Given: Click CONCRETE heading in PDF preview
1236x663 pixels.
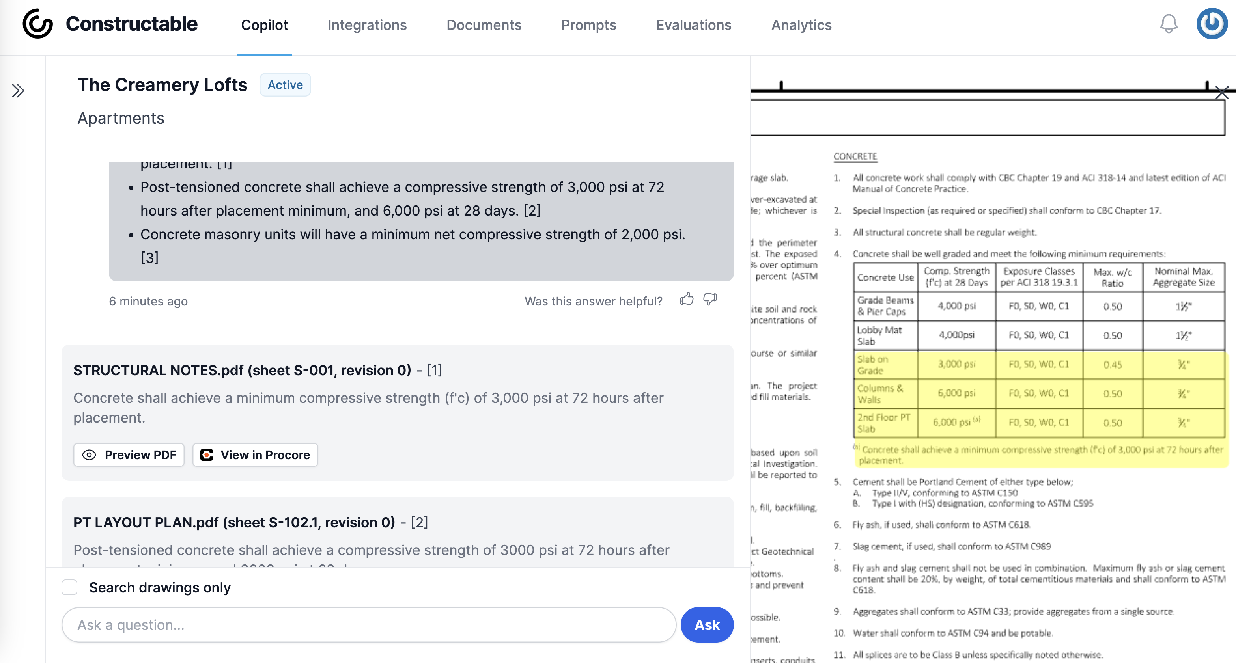Looking at the screenshot, I should click(855, 156).
